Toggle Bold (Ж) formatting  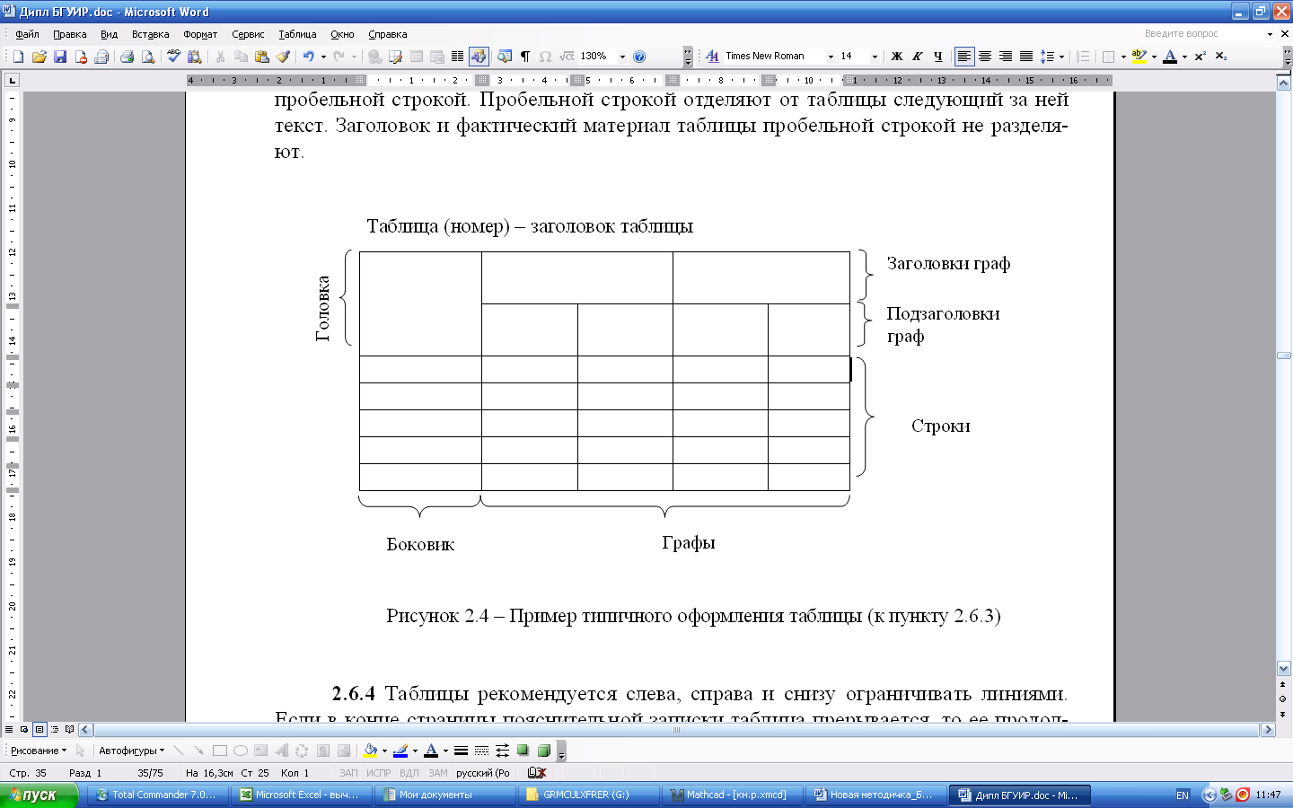pyautogui.click(x=896, y=57)
